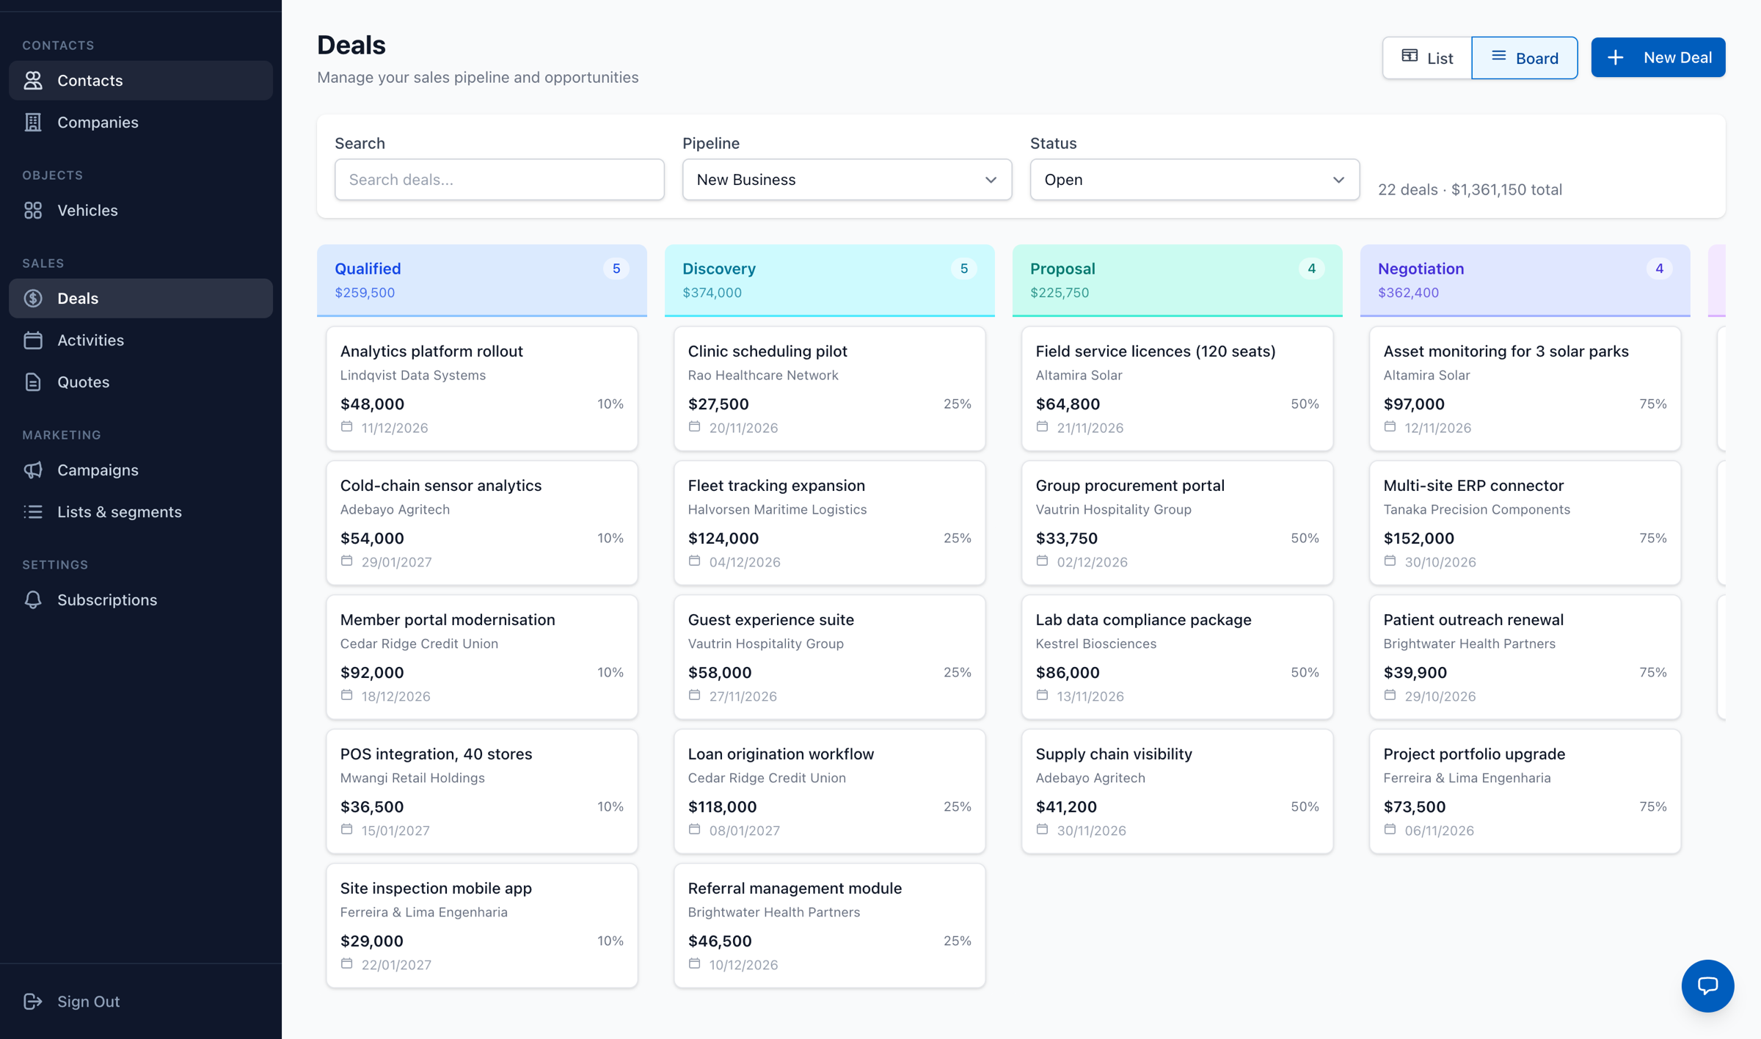Click the Campaigns megaphone icon

tap(33, 470)
